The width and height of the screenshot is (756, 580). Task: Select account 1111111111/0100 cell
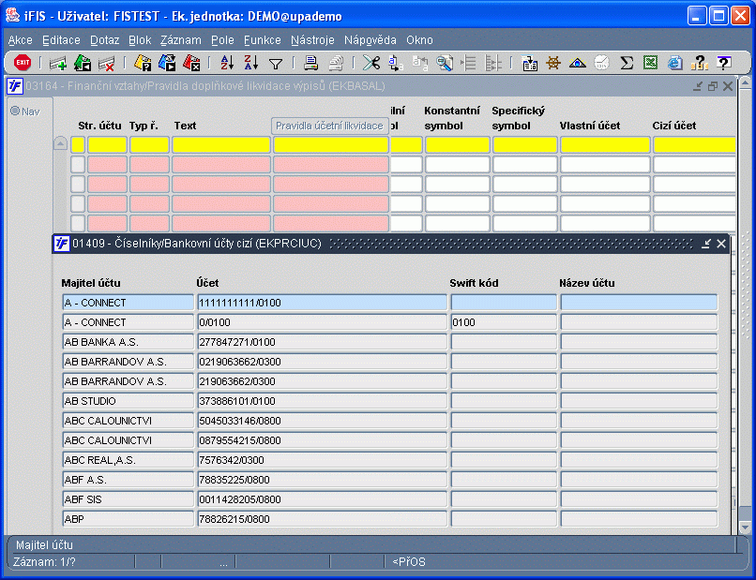(322, 303)
